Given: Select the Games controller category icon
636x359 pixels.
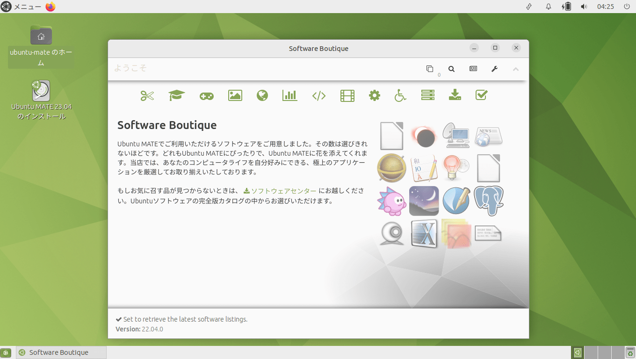Looking at the screenshot, I should pos(207,95).
